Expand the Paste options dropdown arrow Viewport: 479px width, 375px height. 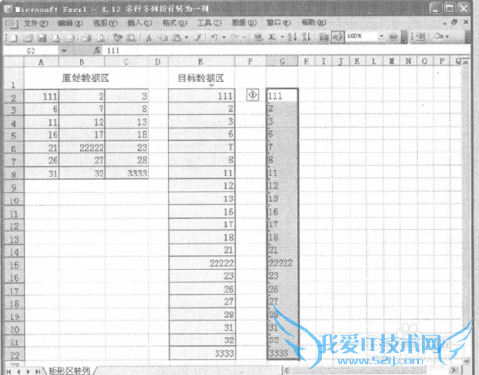[x=187, y=37]
